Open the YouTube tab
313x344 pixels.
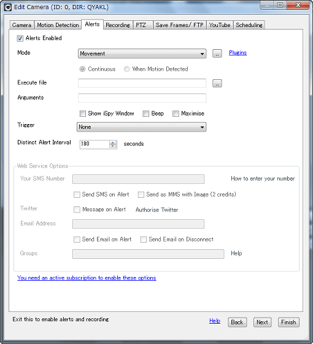(220, 25)
